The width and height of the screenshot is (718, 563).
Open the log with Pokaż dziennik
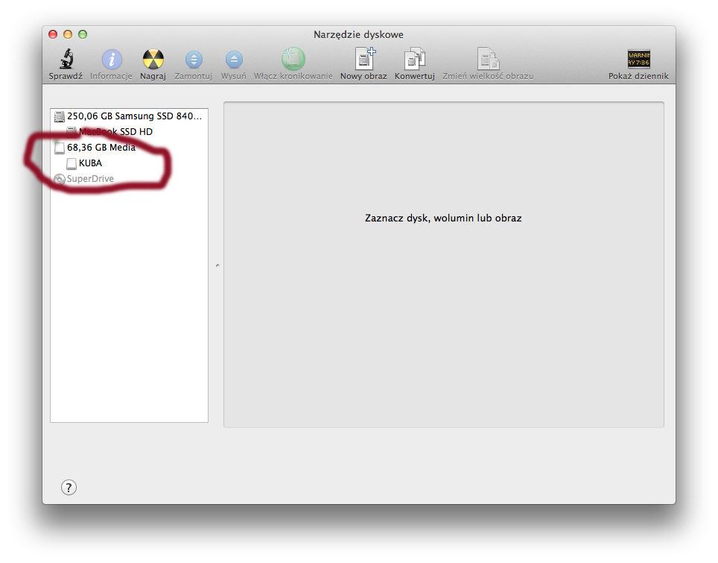click(x=638, y=60)
